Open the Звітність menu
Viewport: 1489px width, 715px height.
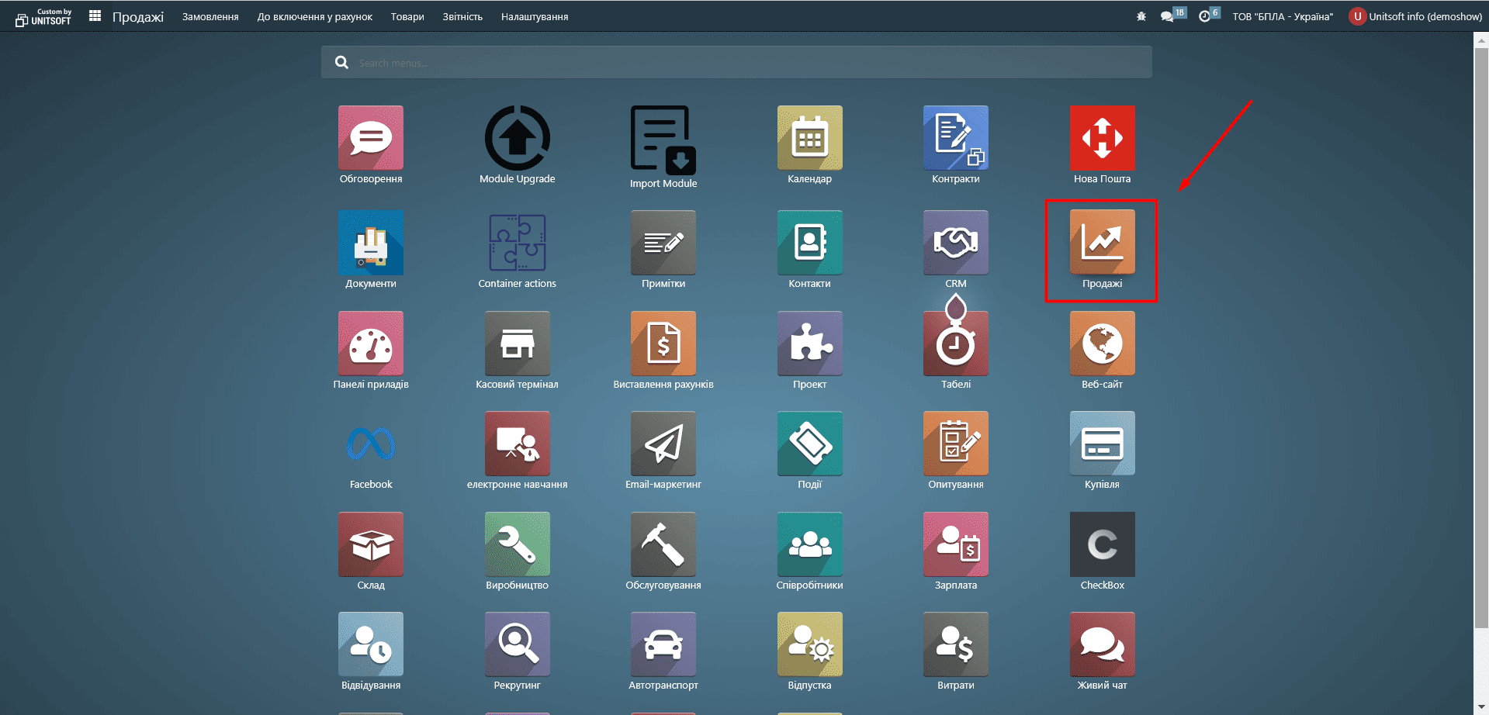462,16
